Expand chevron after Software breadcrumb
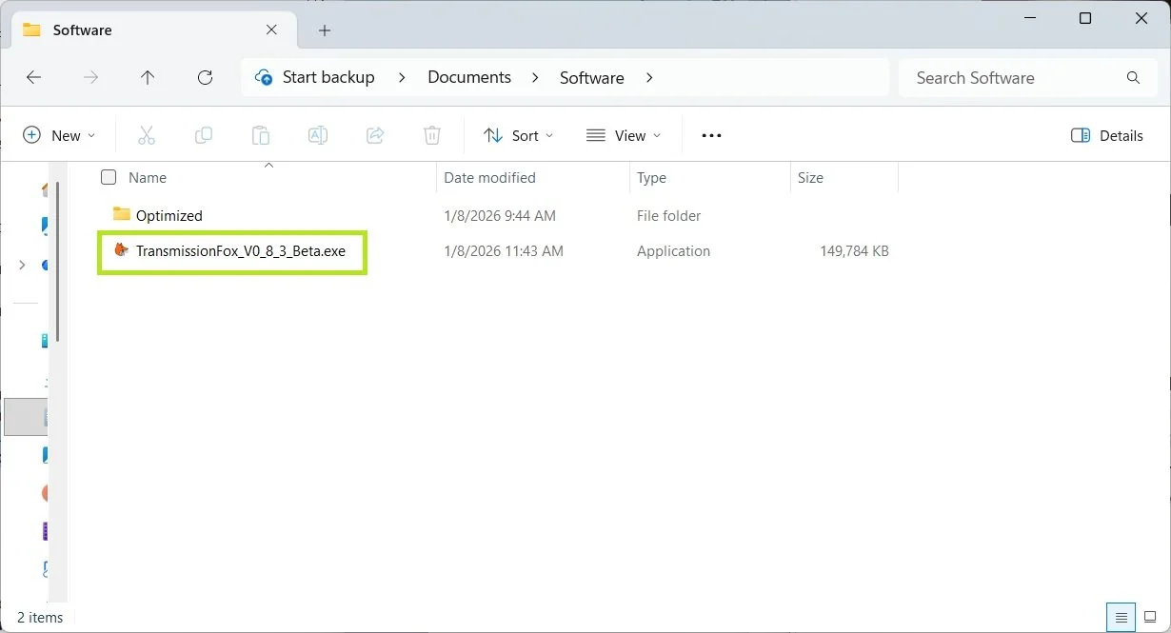This screenshot has height=633, width=1171. [x=649, y=78]
